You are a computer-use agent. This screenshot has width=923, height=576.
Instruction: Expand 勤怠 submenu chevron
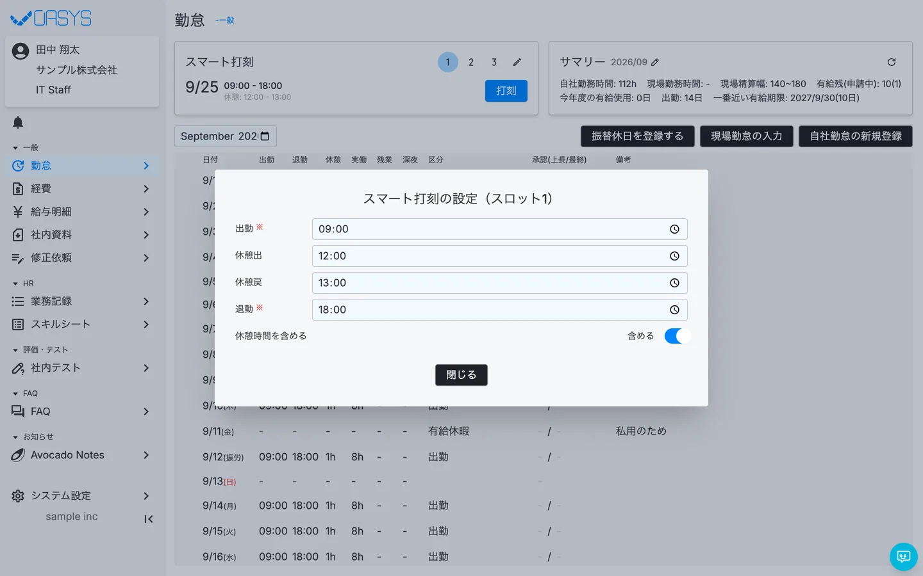[146, 166]
